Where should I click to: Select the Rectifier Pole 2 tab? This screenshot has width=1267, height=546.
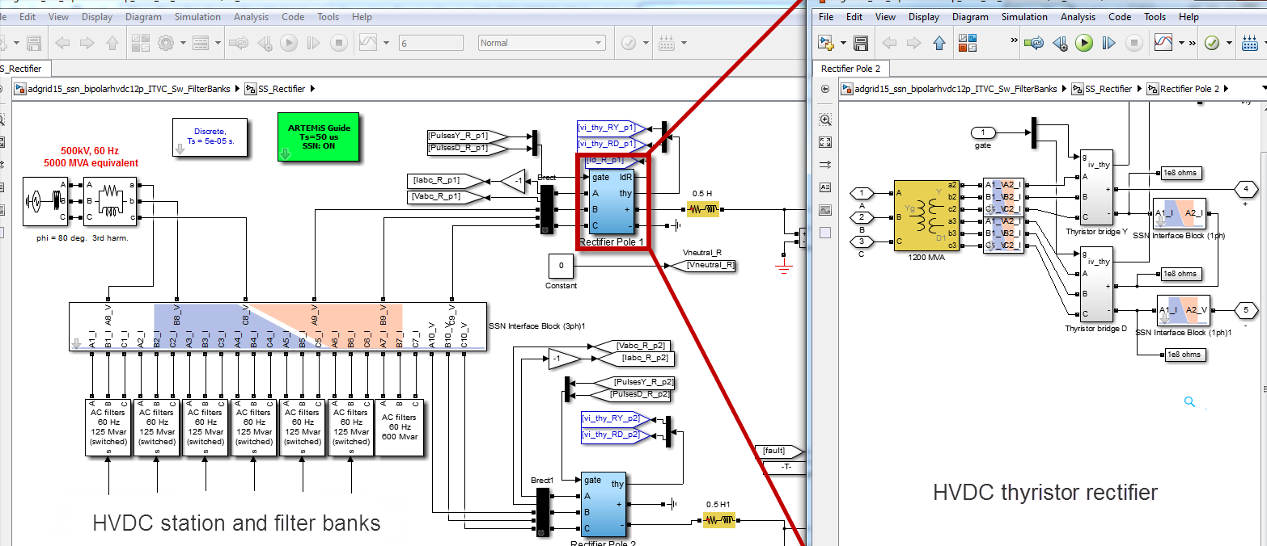coord(850,69)
